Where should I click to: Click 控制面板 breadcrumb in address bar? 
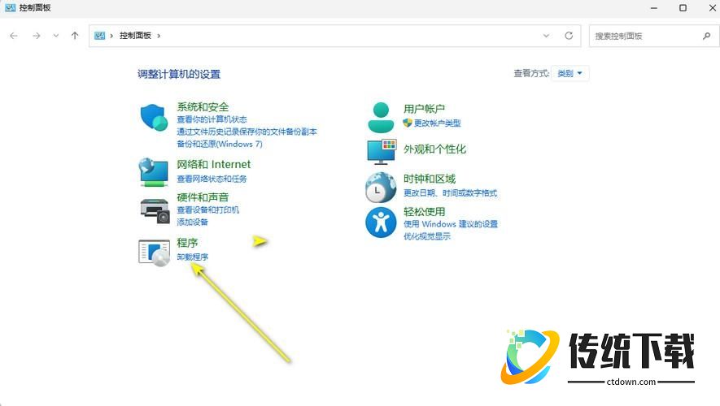tap(135, 36)
